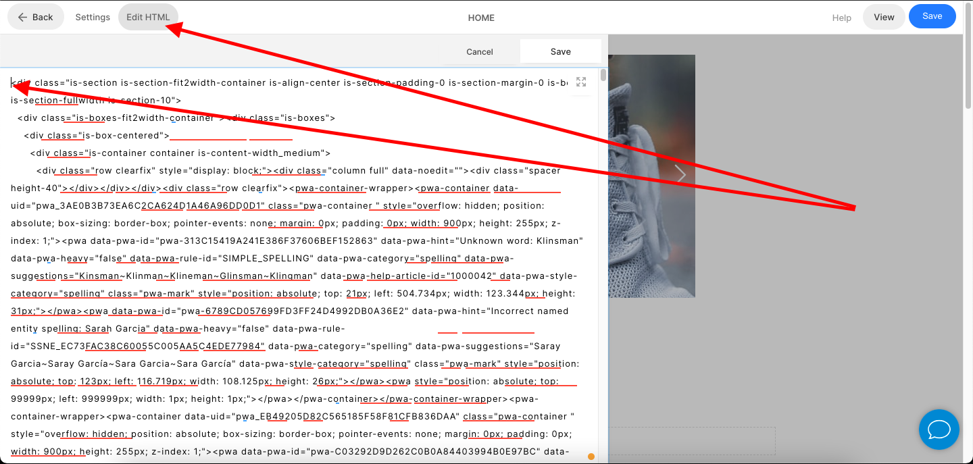Click the sneaker preview image

[x=652, y=176]
